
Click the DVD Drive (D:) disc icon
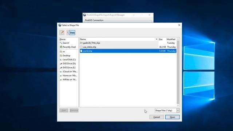click(61, 64)
